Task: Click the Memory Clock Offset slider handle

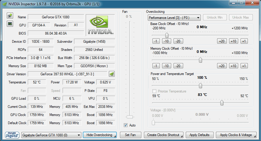Action: point(200,60)
